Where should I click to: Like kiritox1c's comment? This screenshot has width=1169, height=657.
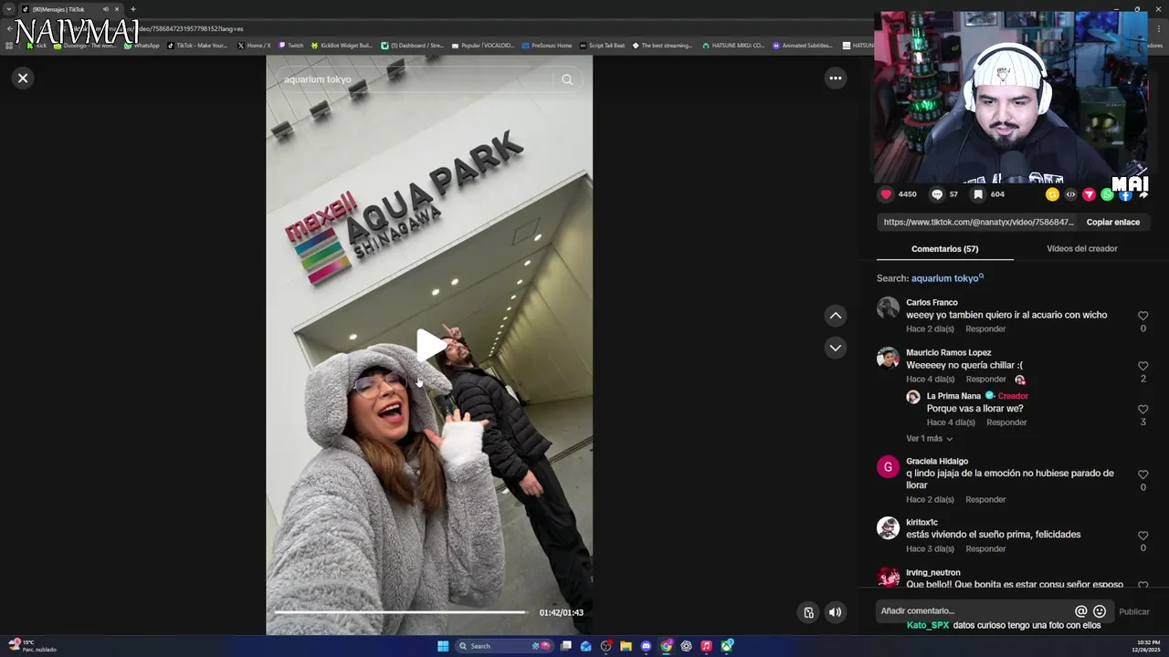[x=1143, y=536]
